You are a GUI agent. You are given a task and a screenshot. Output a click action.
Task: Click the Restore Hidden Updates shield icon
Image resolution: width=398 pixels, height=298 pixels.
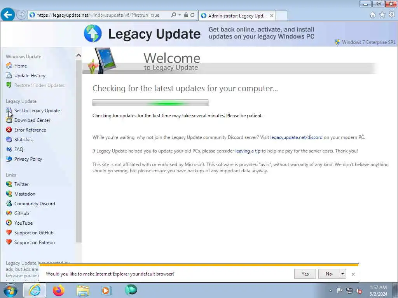pyautogui.click(x=9, y=85)
